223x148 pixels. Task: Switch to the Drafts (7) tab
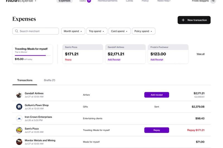[49, 80]
